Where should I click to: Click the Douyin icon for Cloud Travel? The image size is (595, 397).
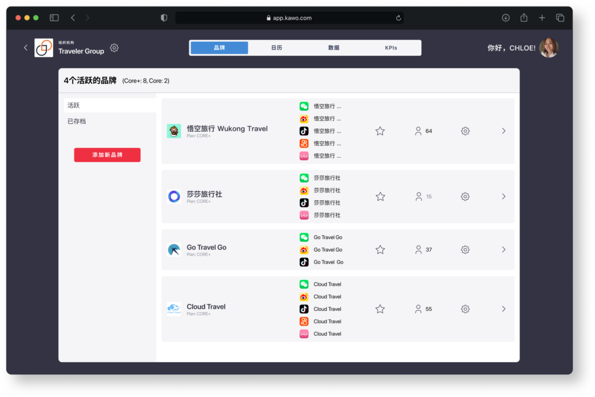304,309
